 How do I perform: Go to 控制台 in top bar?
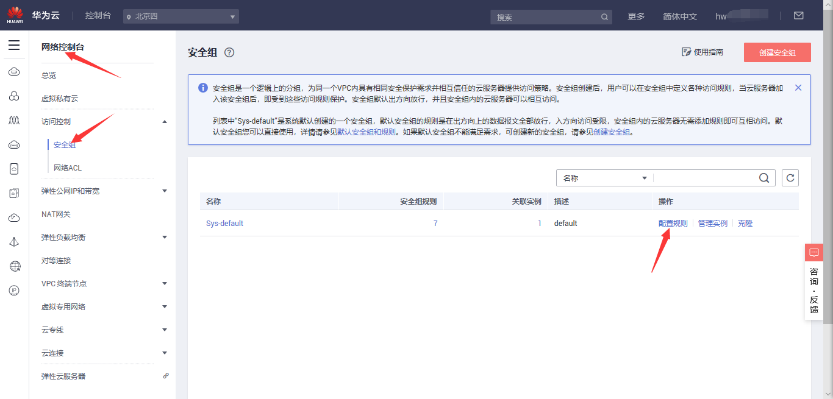pyautogui.click(x=98, y=16)
